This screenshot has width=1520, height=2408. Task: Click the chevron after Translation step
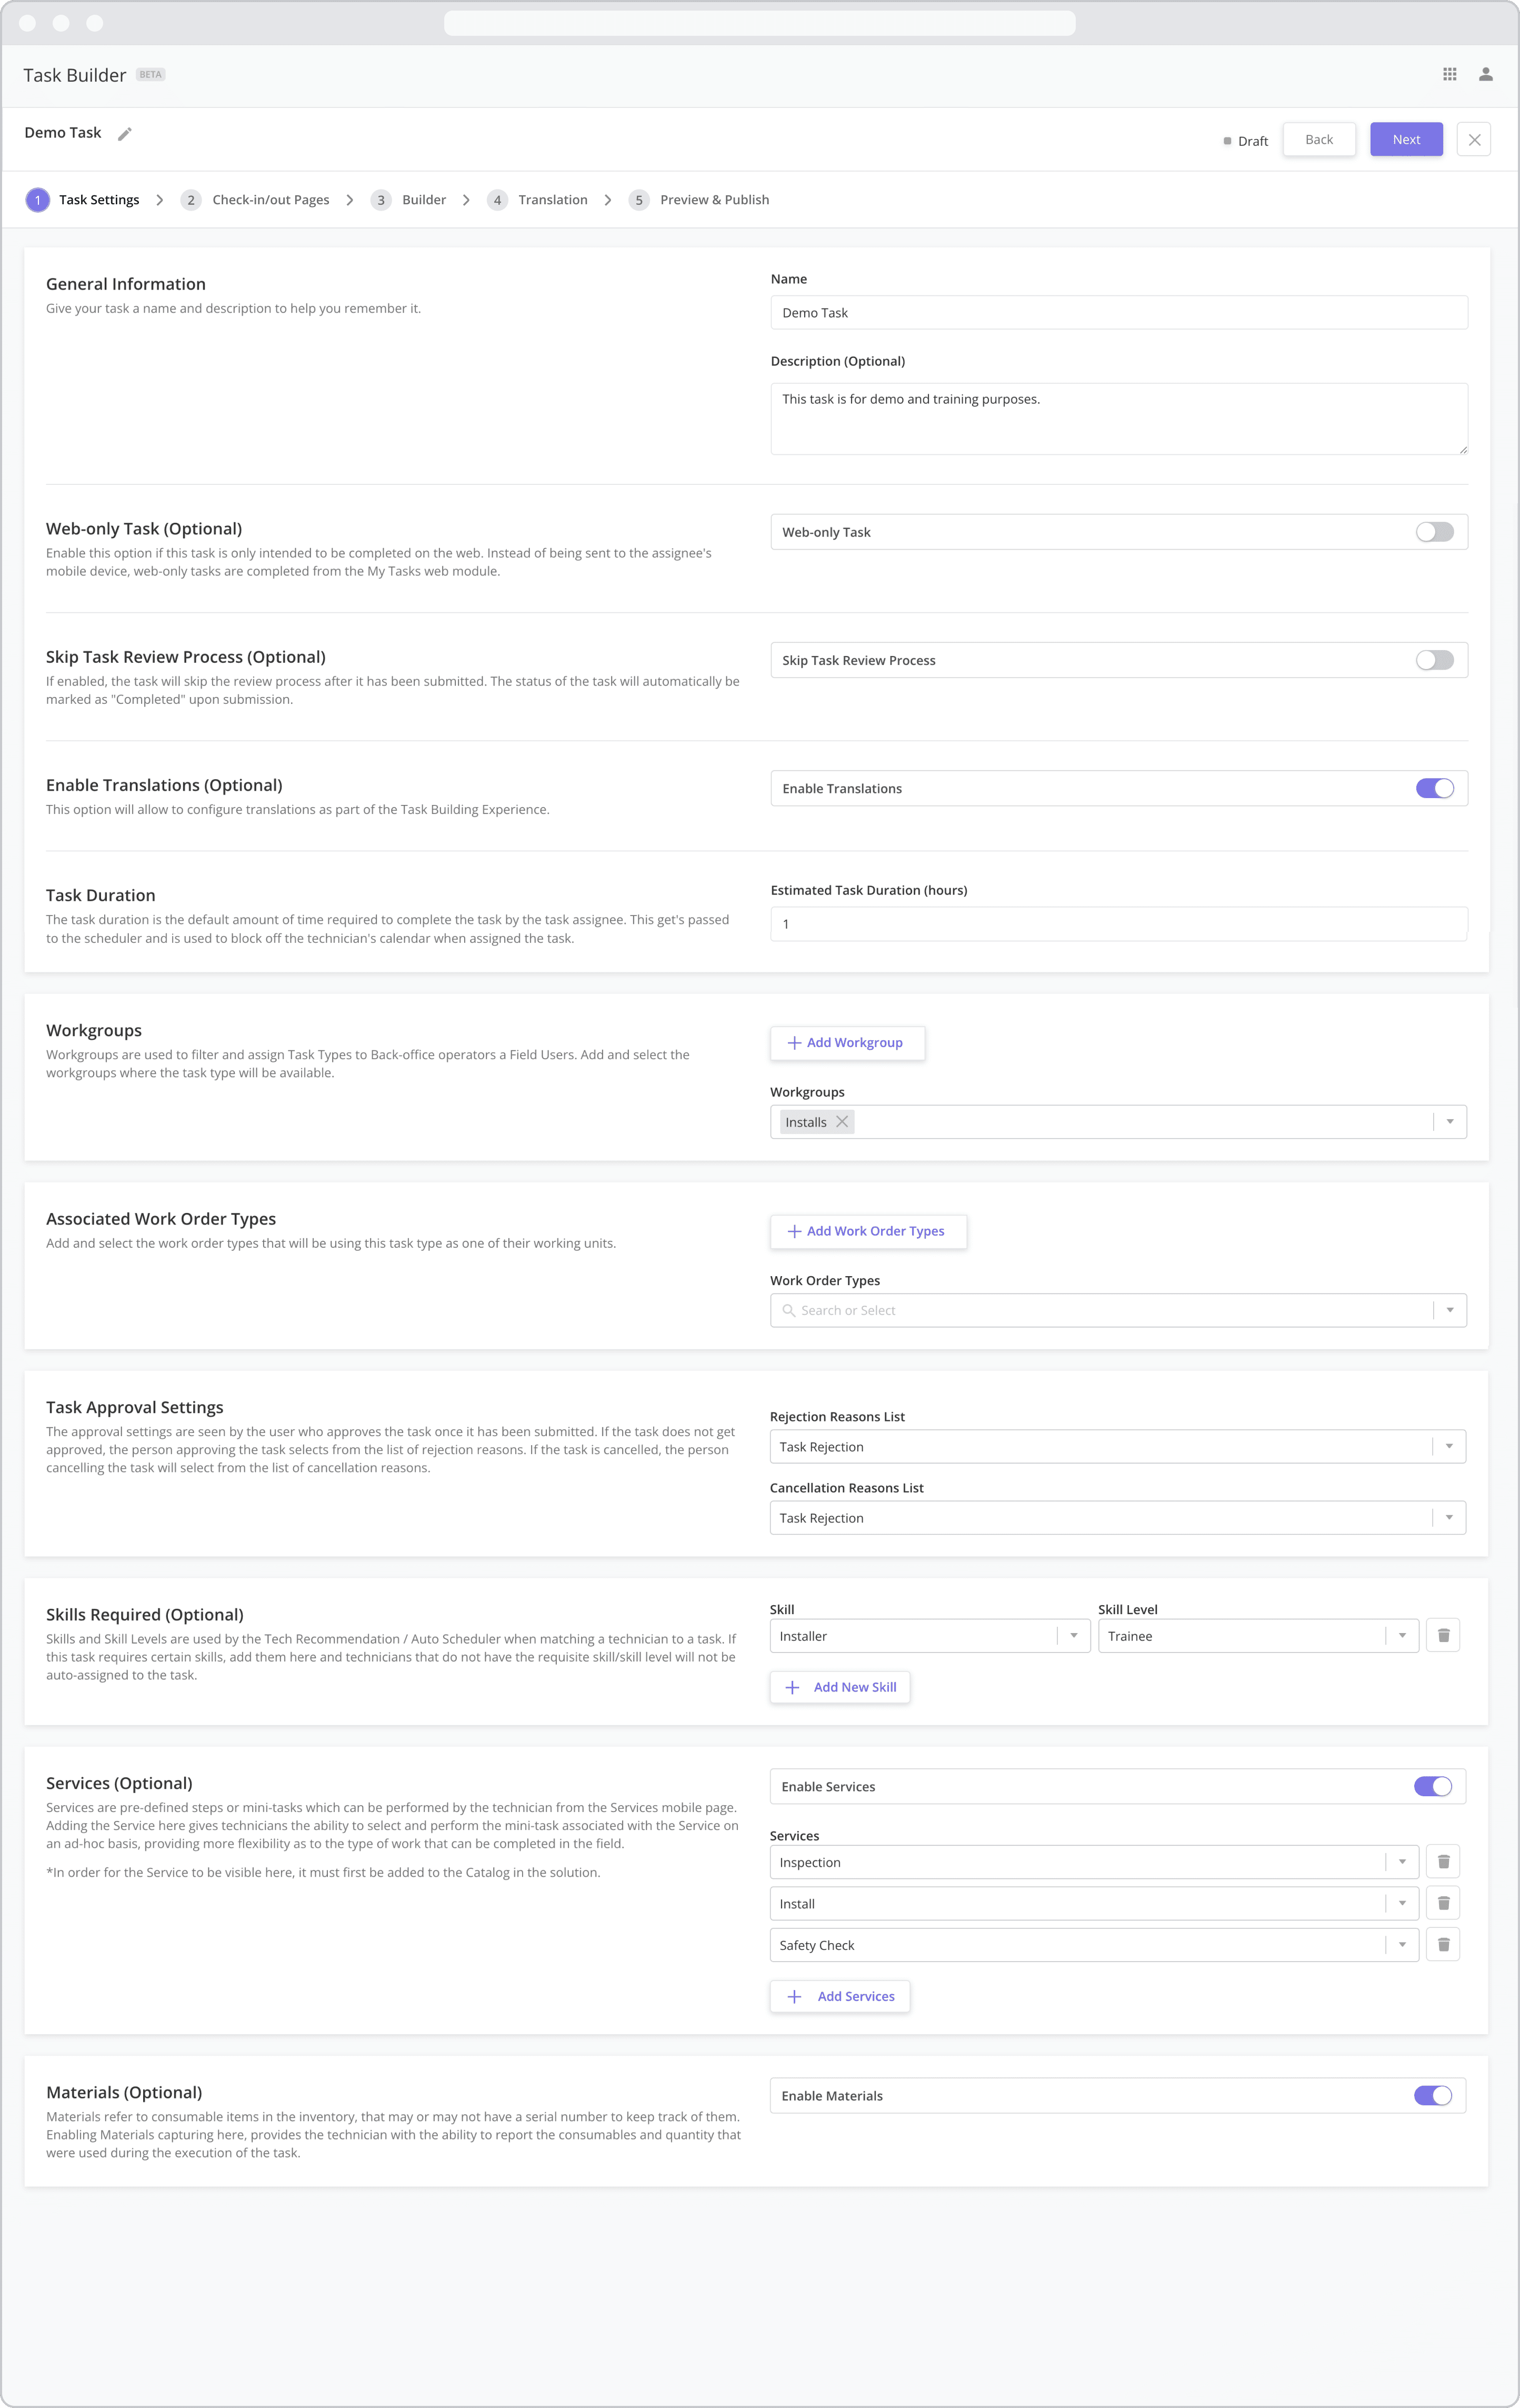point(607,200)
